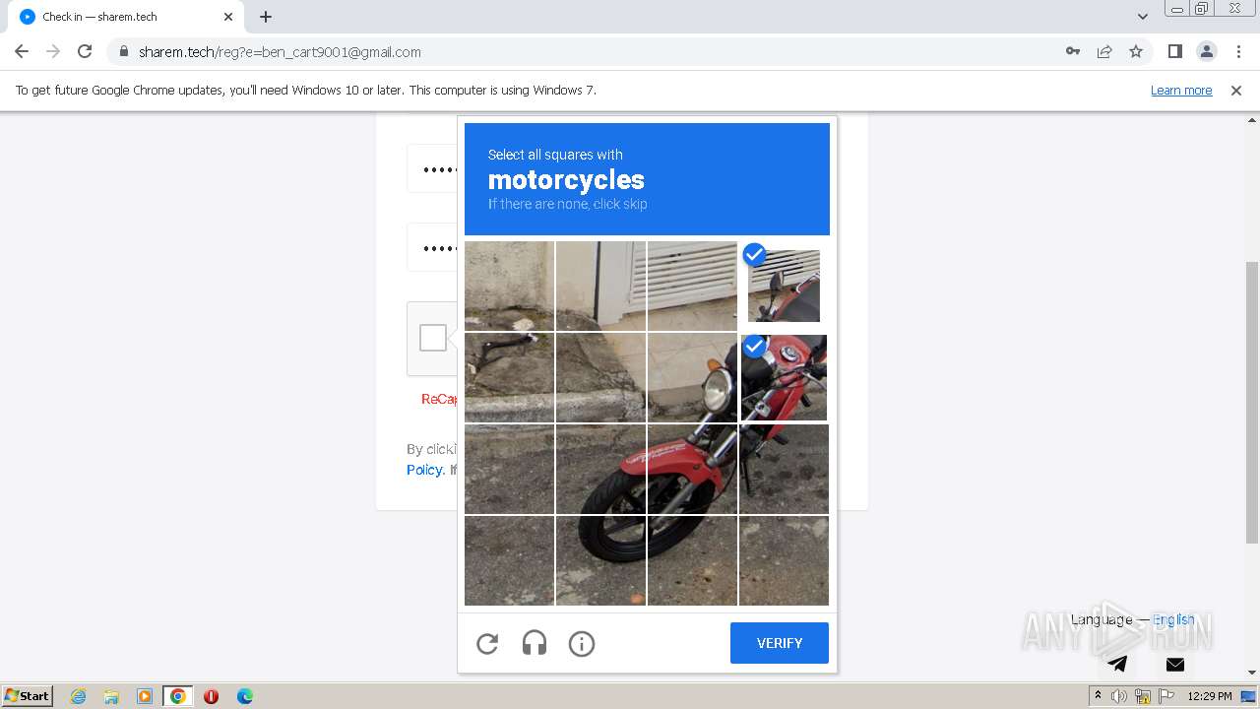Open the Edge icon in the taskbar

point(245,696)
